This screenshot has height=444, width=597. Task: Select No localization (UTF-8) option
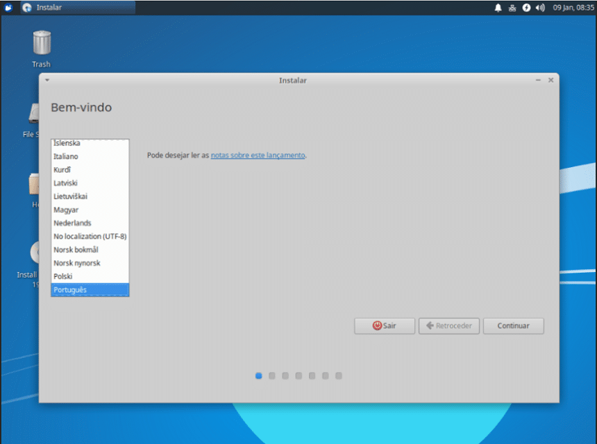click(90, 236)
